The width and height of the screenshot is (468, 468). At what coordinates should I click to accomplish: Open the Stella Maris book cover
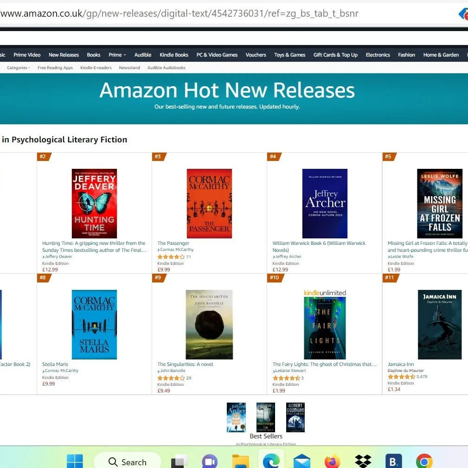pyautogui.click(x=94, y=324)
